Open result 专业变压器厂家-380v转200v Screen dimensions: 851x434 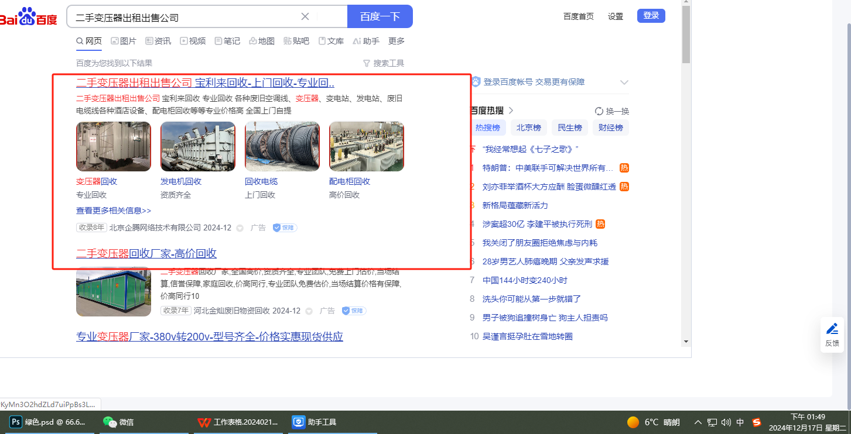coord(210,336)
